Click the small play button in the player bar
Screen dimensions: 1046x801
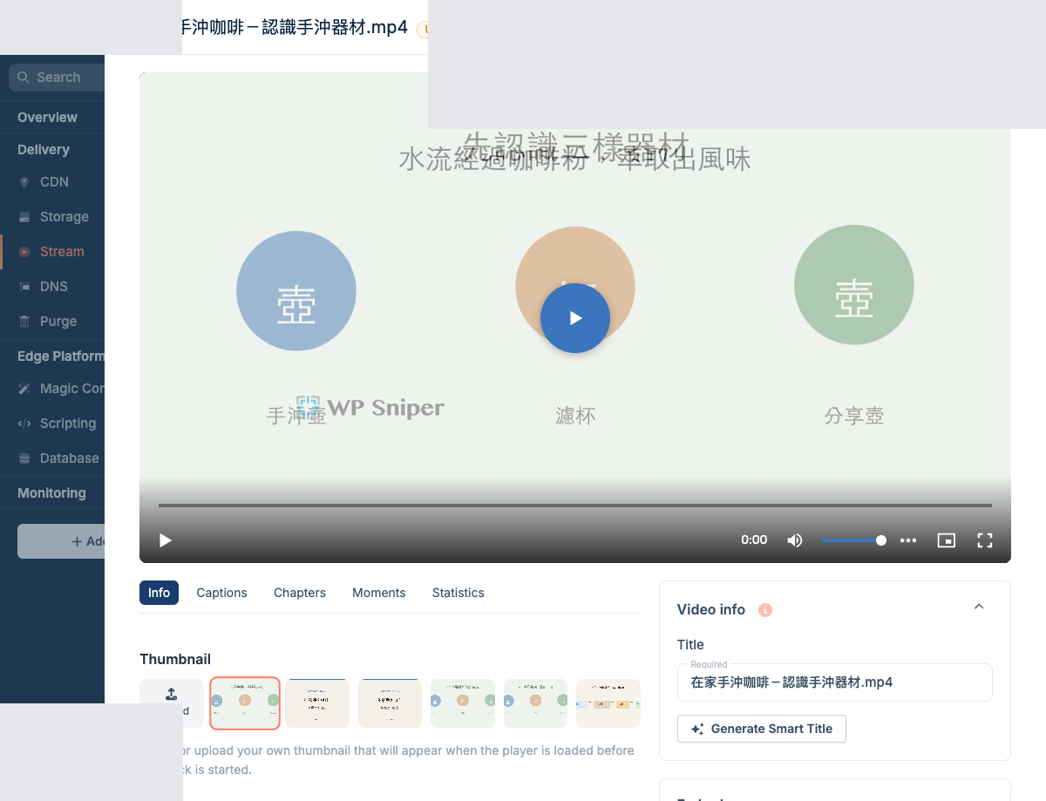tap(166, 540)
